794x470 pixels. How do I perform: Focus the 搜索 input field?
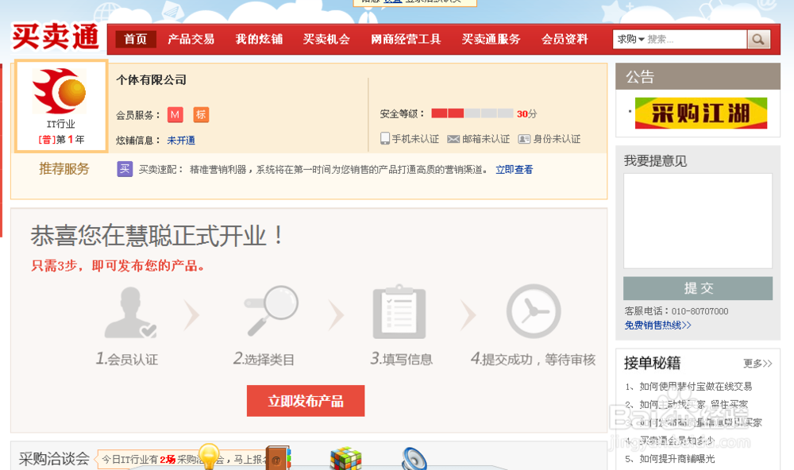[x=696, y=39]
